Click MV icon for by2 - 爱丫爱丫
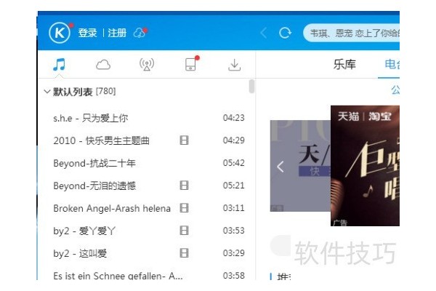The width and height of the screenshot is (436, 291). (184, 231)
